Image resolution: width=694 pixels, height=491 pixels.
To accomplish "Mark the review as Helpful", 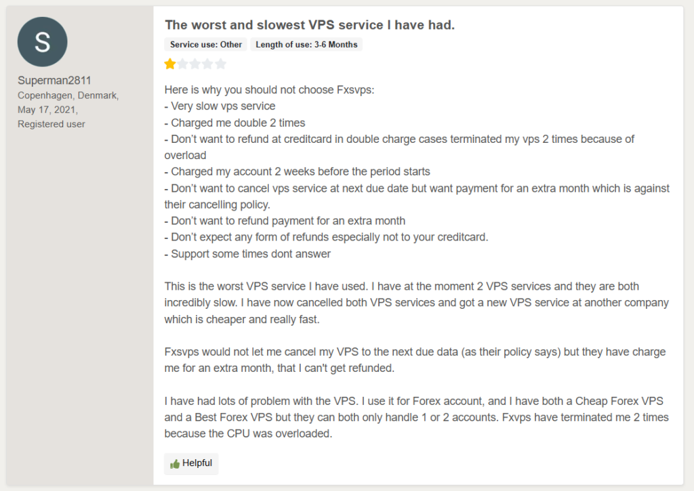I will coord(191,464).
